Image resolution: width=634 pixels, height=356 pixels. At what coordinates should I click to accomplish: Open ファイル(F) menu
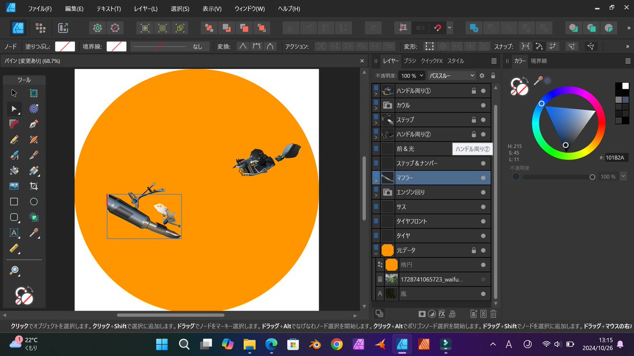tap(40, 9)
